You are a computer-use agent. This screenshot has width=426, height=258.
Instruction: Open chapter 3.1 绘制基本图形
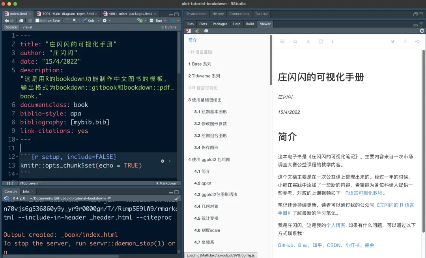211,111
